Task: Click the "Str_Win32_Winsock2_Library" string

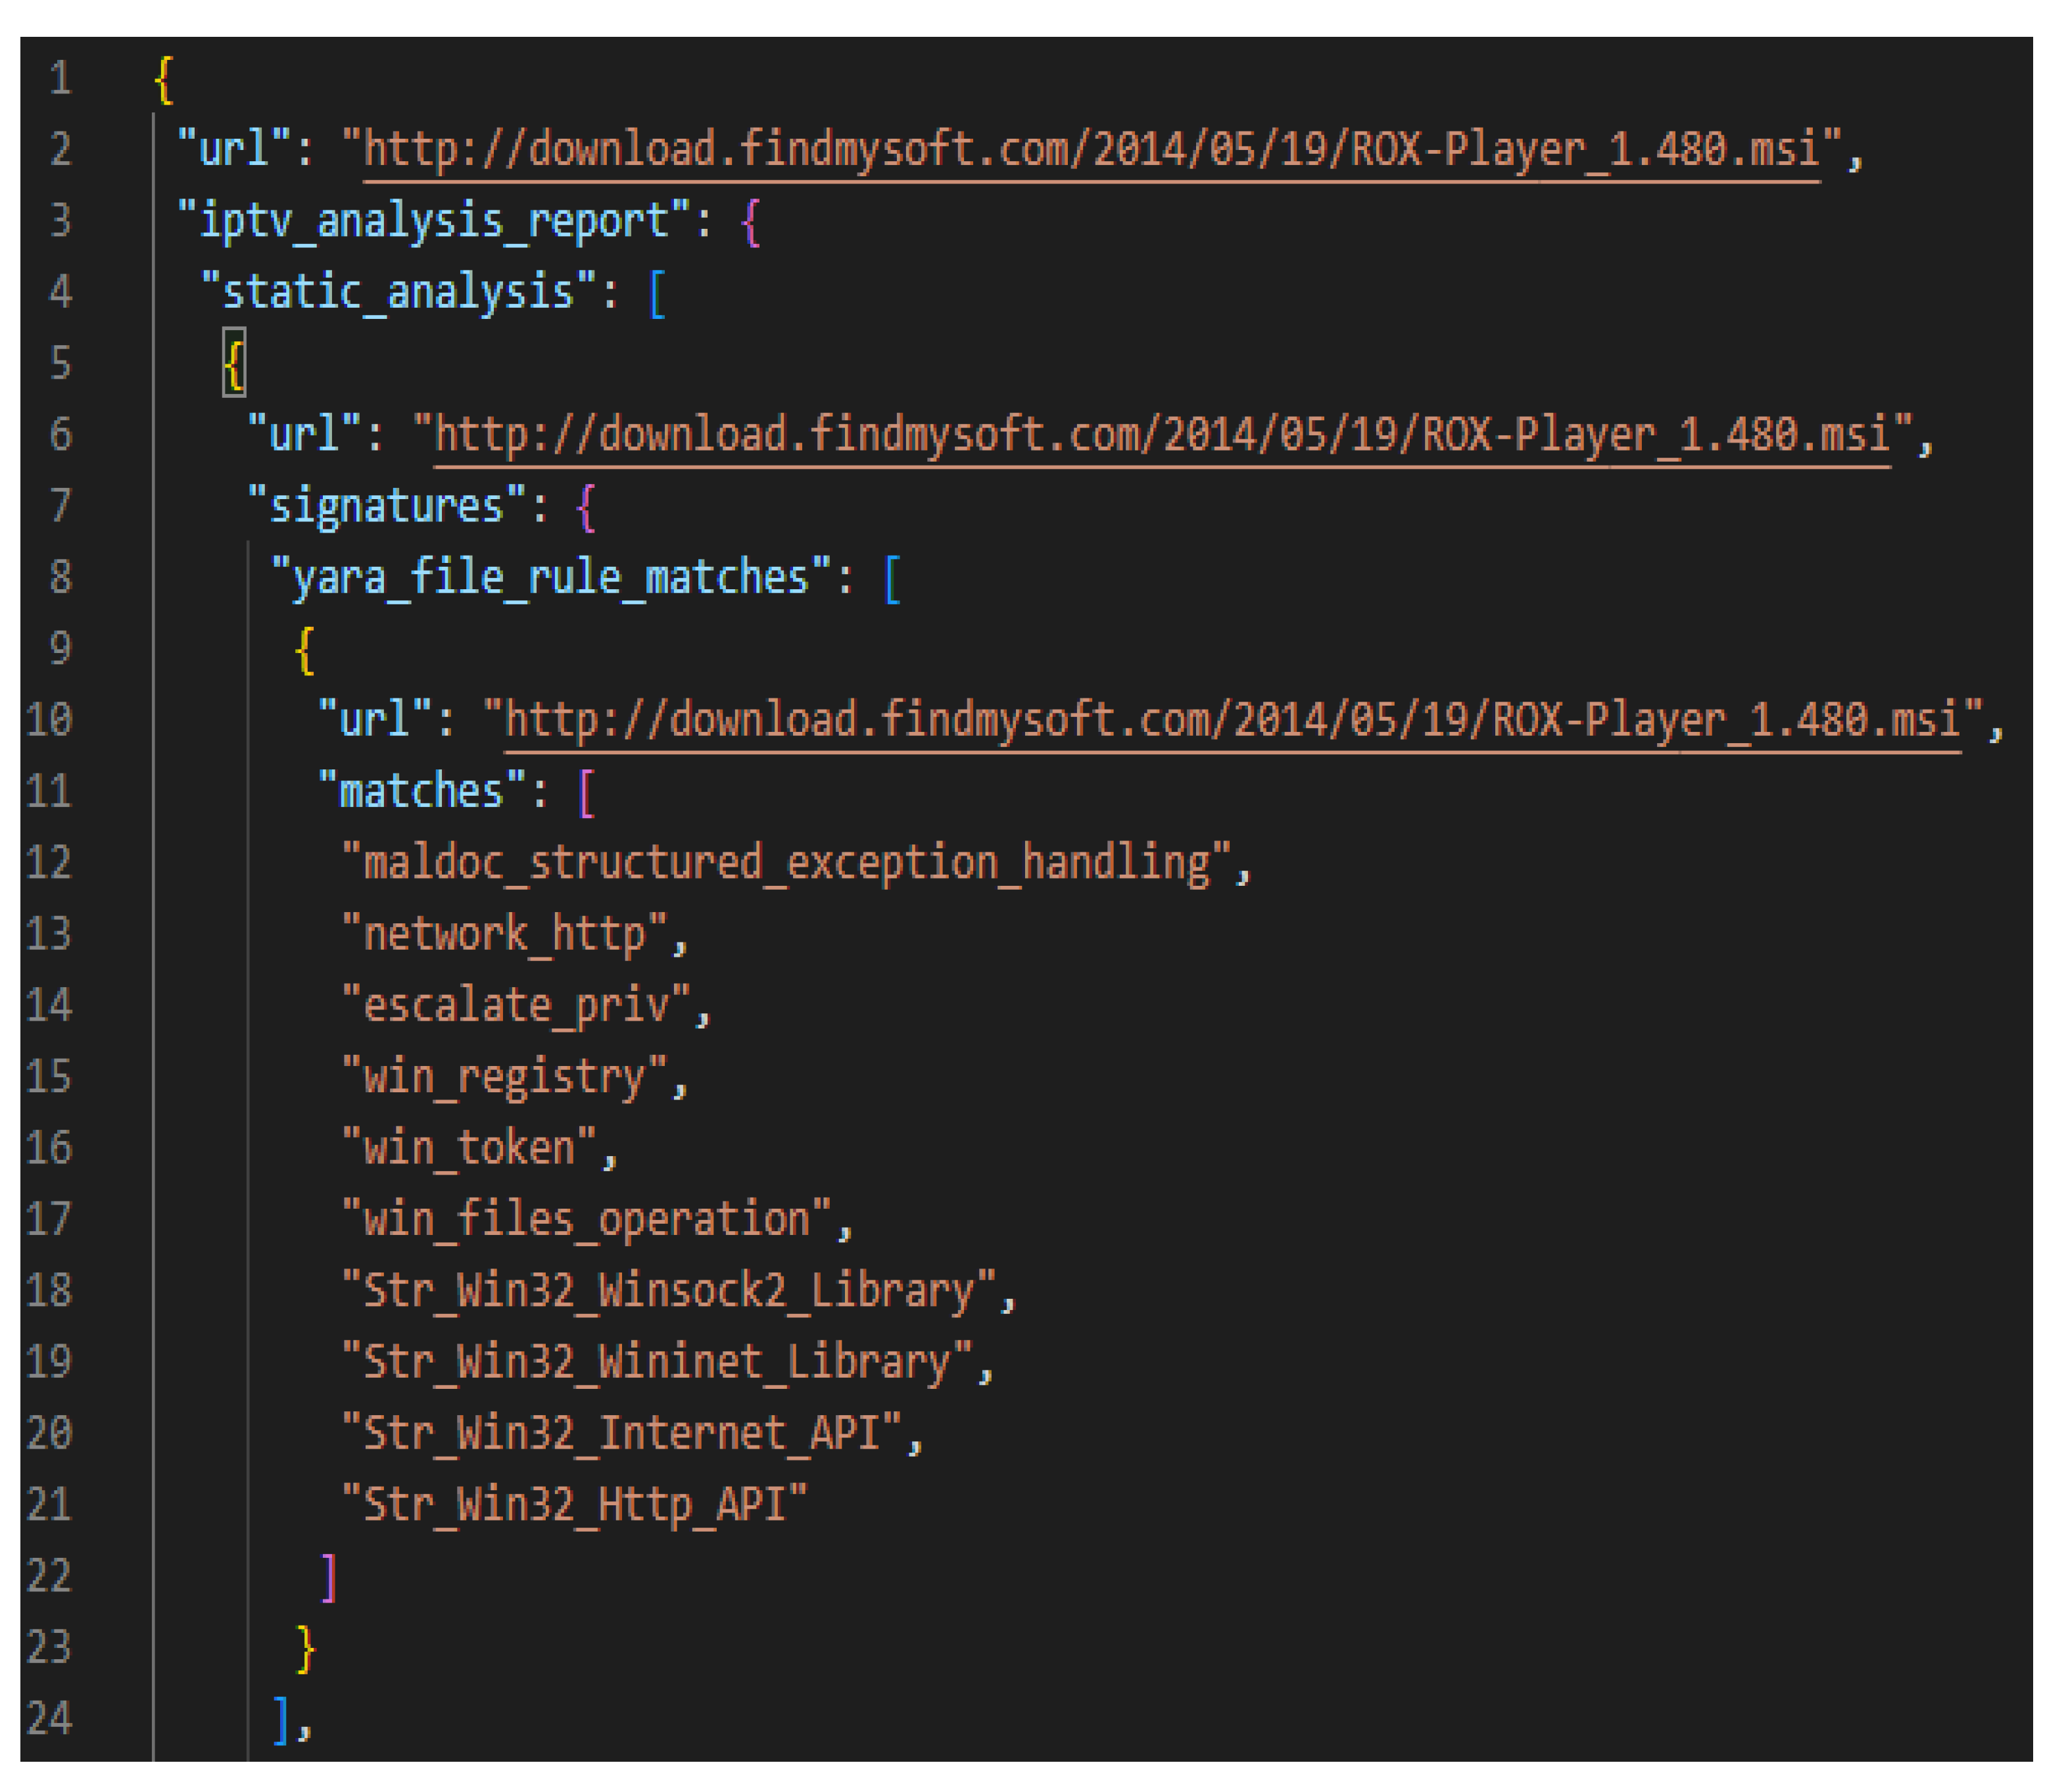Action: [x=668, y=1290]
